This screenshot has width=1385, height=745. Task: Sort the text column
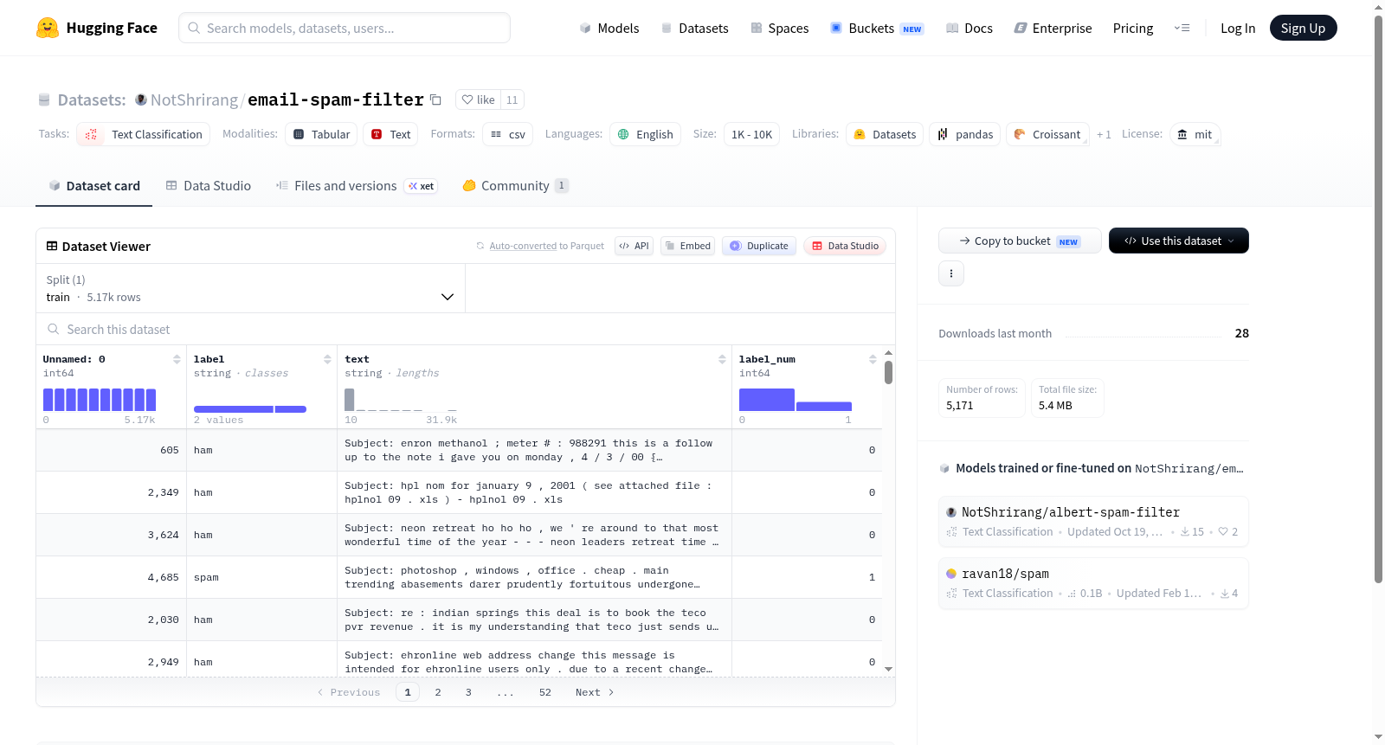click(x=722, y=359)
